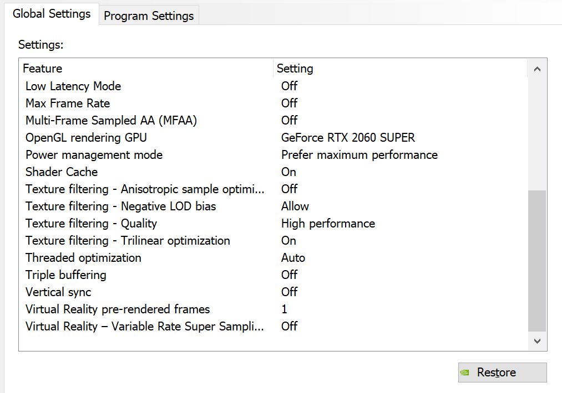Click the settings list scrollbar thumb
The height and width of the screenshot is (393, 562).
pyautogui.click(x=537, y=261)
